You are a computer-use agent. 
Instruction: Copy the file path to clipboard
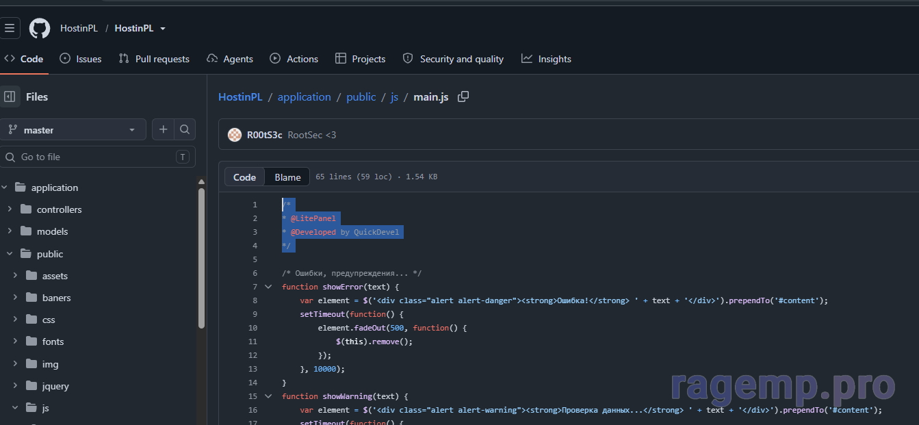click(x=463, y=96)
